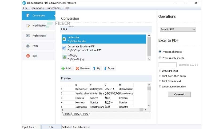
Task: Click the preview scroll left arrow
Action: tap(62, 110)
